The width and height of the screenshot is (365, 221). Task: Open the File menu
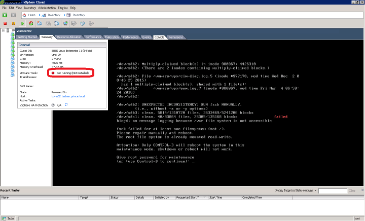click(4, 8)
